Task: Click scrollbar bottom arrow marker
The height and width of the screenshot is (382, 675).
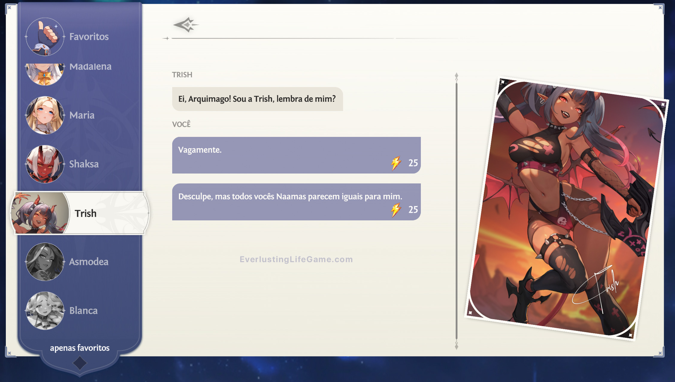Action: point(456,346)
